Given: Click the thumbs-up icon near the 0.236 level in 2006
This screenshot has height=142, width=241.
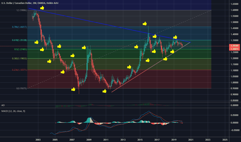Looking at the screenshot, I should [x=62, y=72].
